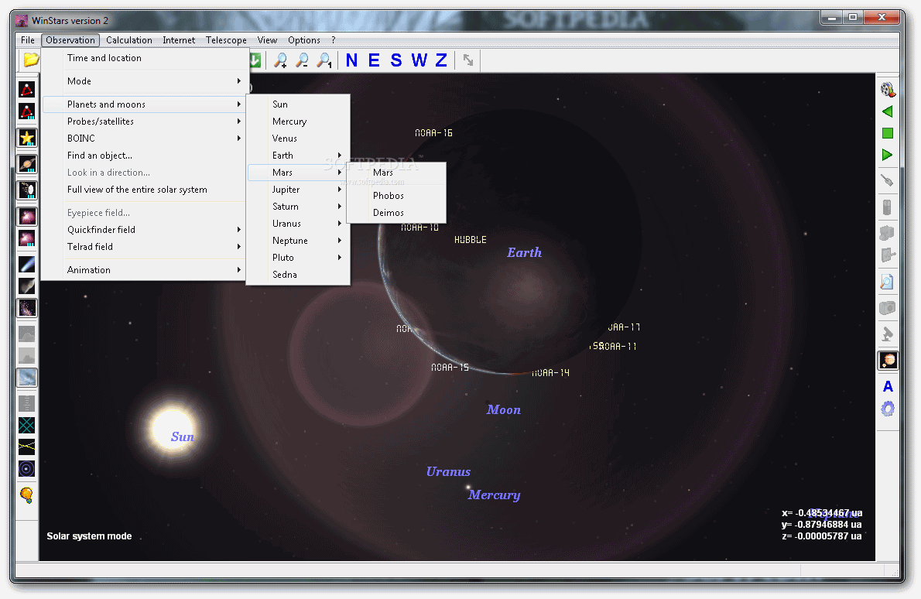Screen dimensions: 921x599
Task: Face East with the E button
Action: tap(374, 60)
